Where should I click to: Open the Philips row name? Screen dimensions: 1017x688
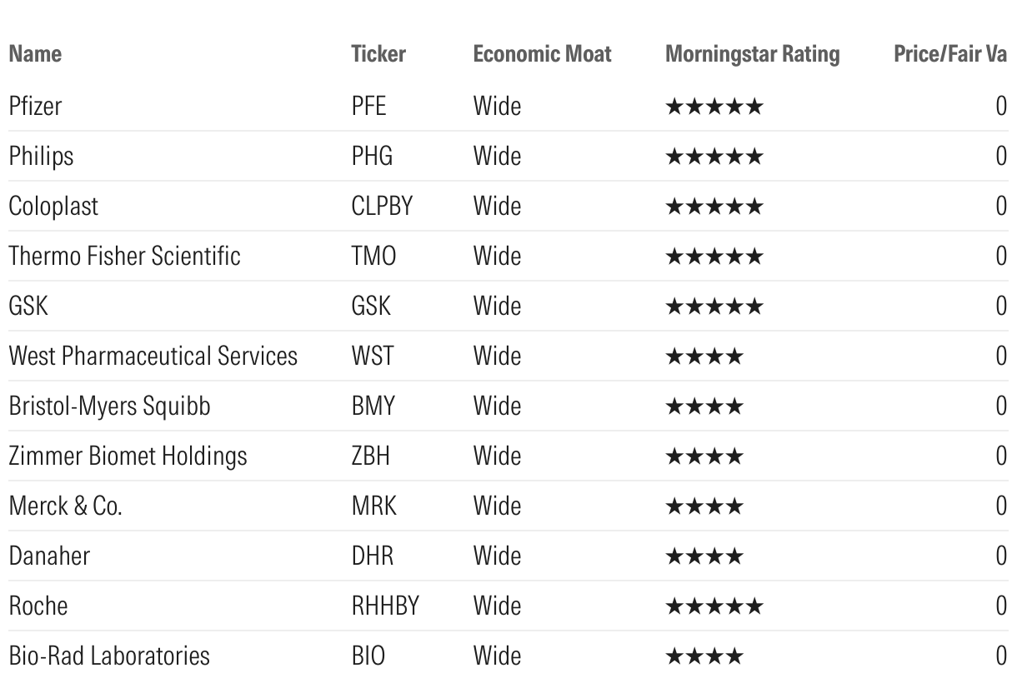(x=41, y=157)
